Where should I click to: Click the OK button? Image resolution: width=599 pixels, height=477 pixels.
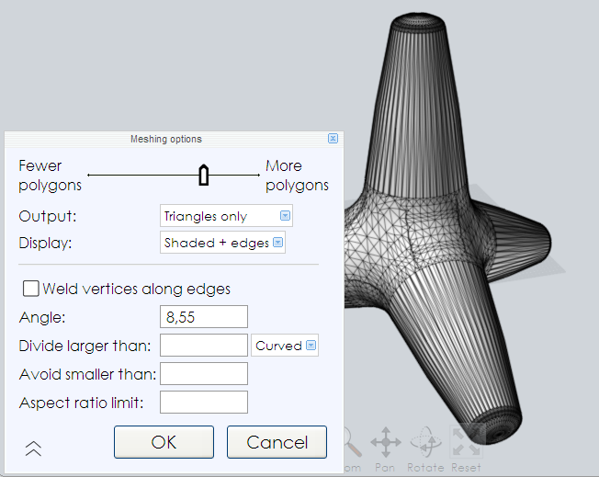[164, 442]
